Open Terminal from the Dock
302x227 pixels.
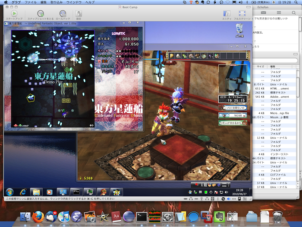(x=142, y=217)
